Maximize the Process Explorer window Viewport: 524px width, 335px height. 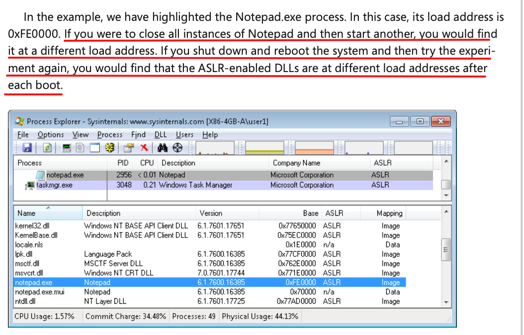coord(420,121)
